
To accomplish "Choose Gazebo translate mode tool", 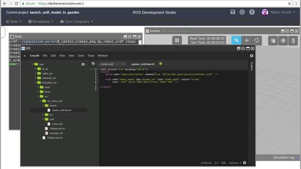I will 246,40.
